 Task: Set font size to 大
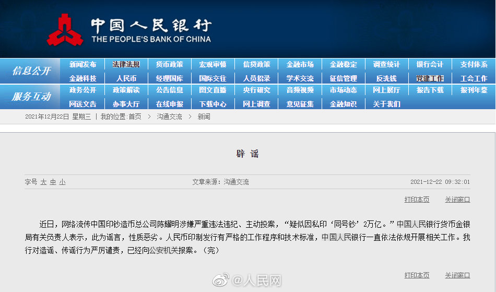44,182
